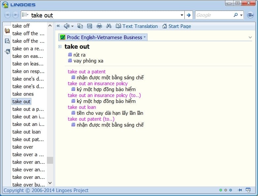258x196 pixels.
Task: Select the Appendix sidebar icon
Action: (7, 52)
